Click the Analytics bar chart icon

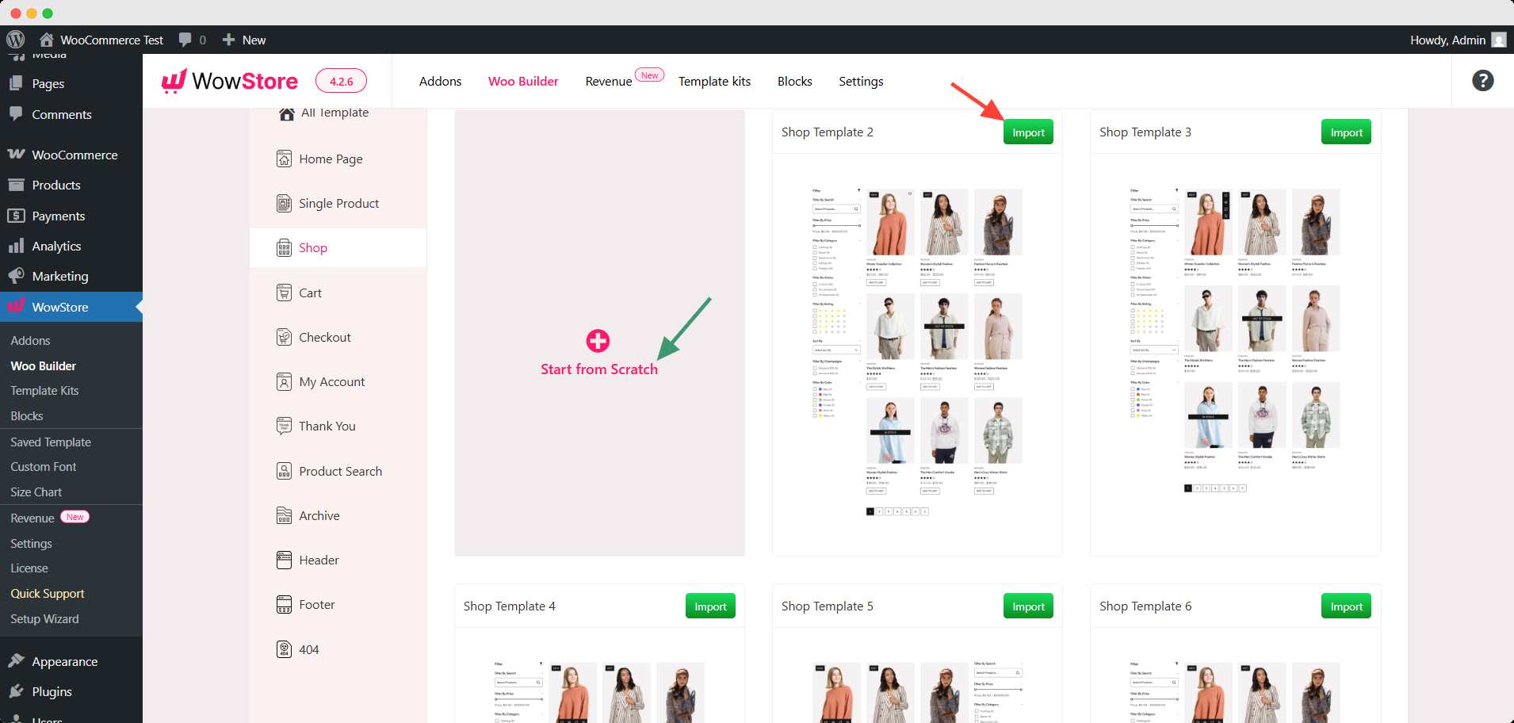(16, 246)
